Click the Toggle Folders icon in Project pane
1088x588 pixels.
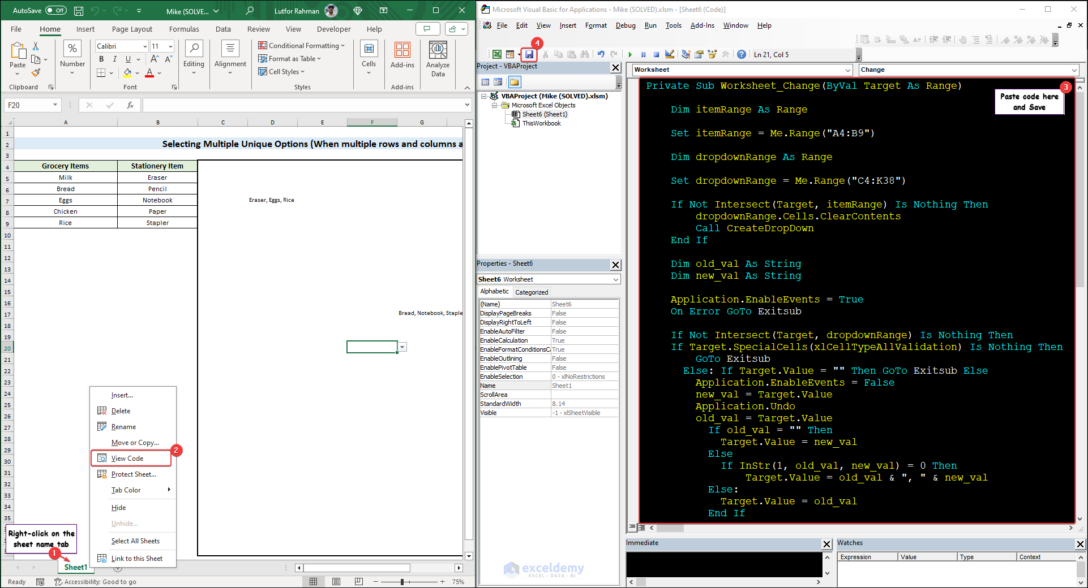[514, 82]
